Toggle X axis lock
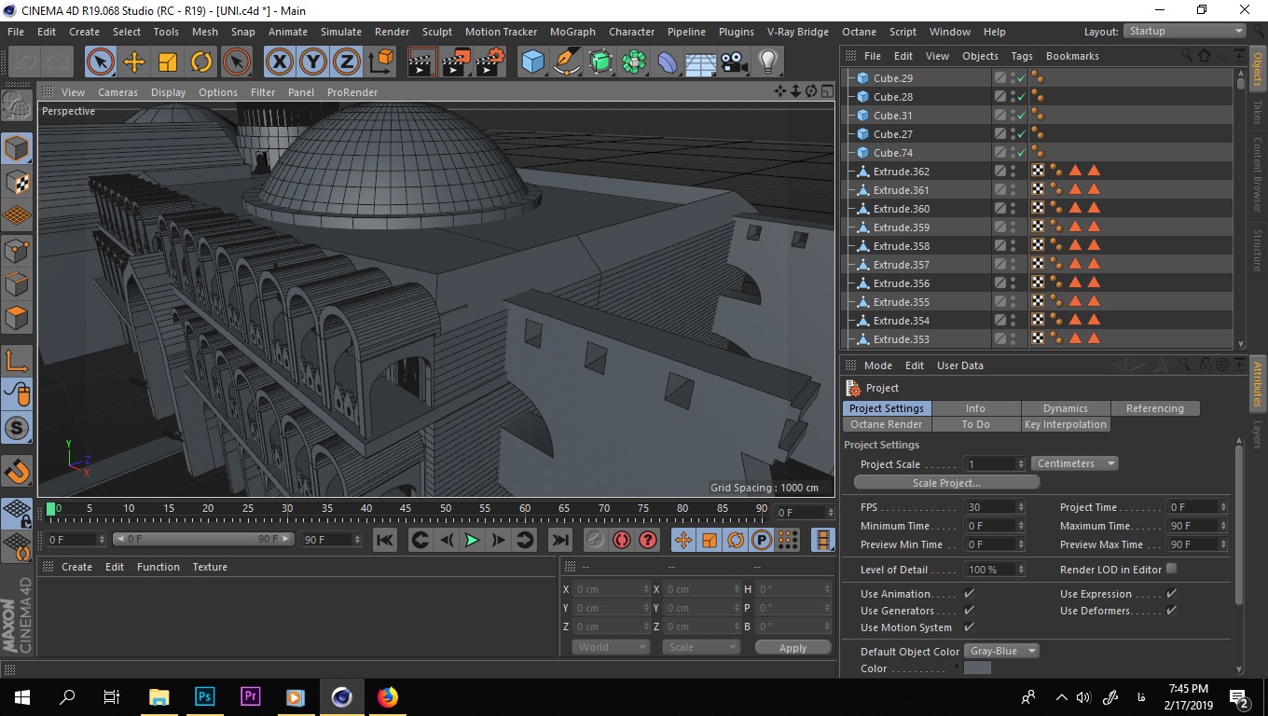This screenshot has height=716, width=1268. (x=280, y=62)
